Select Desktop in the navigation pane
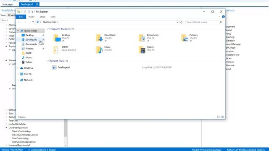Screen dimensions: 269x151 29,35
